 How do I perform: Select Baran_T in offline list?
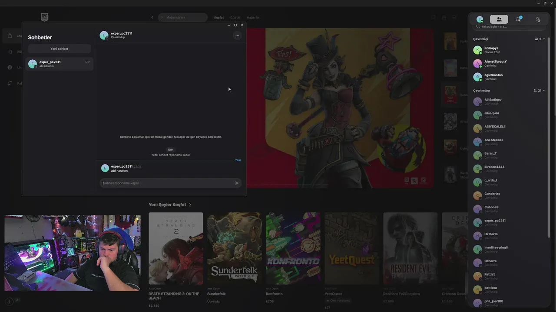[x=509, y=155]
